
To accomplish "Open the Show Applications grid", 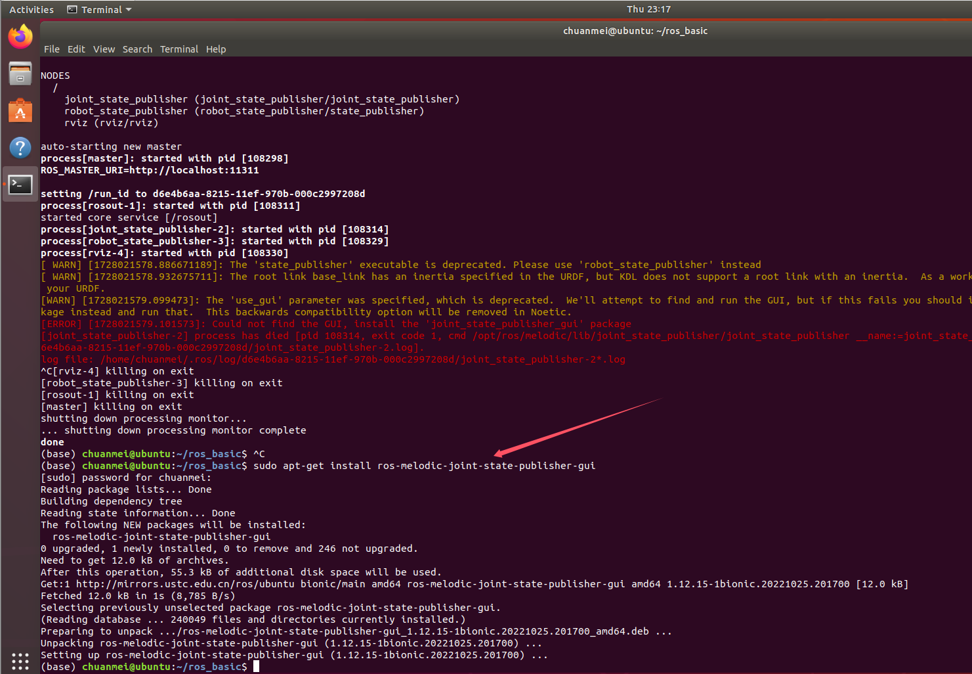I will [x=20, y=661].
